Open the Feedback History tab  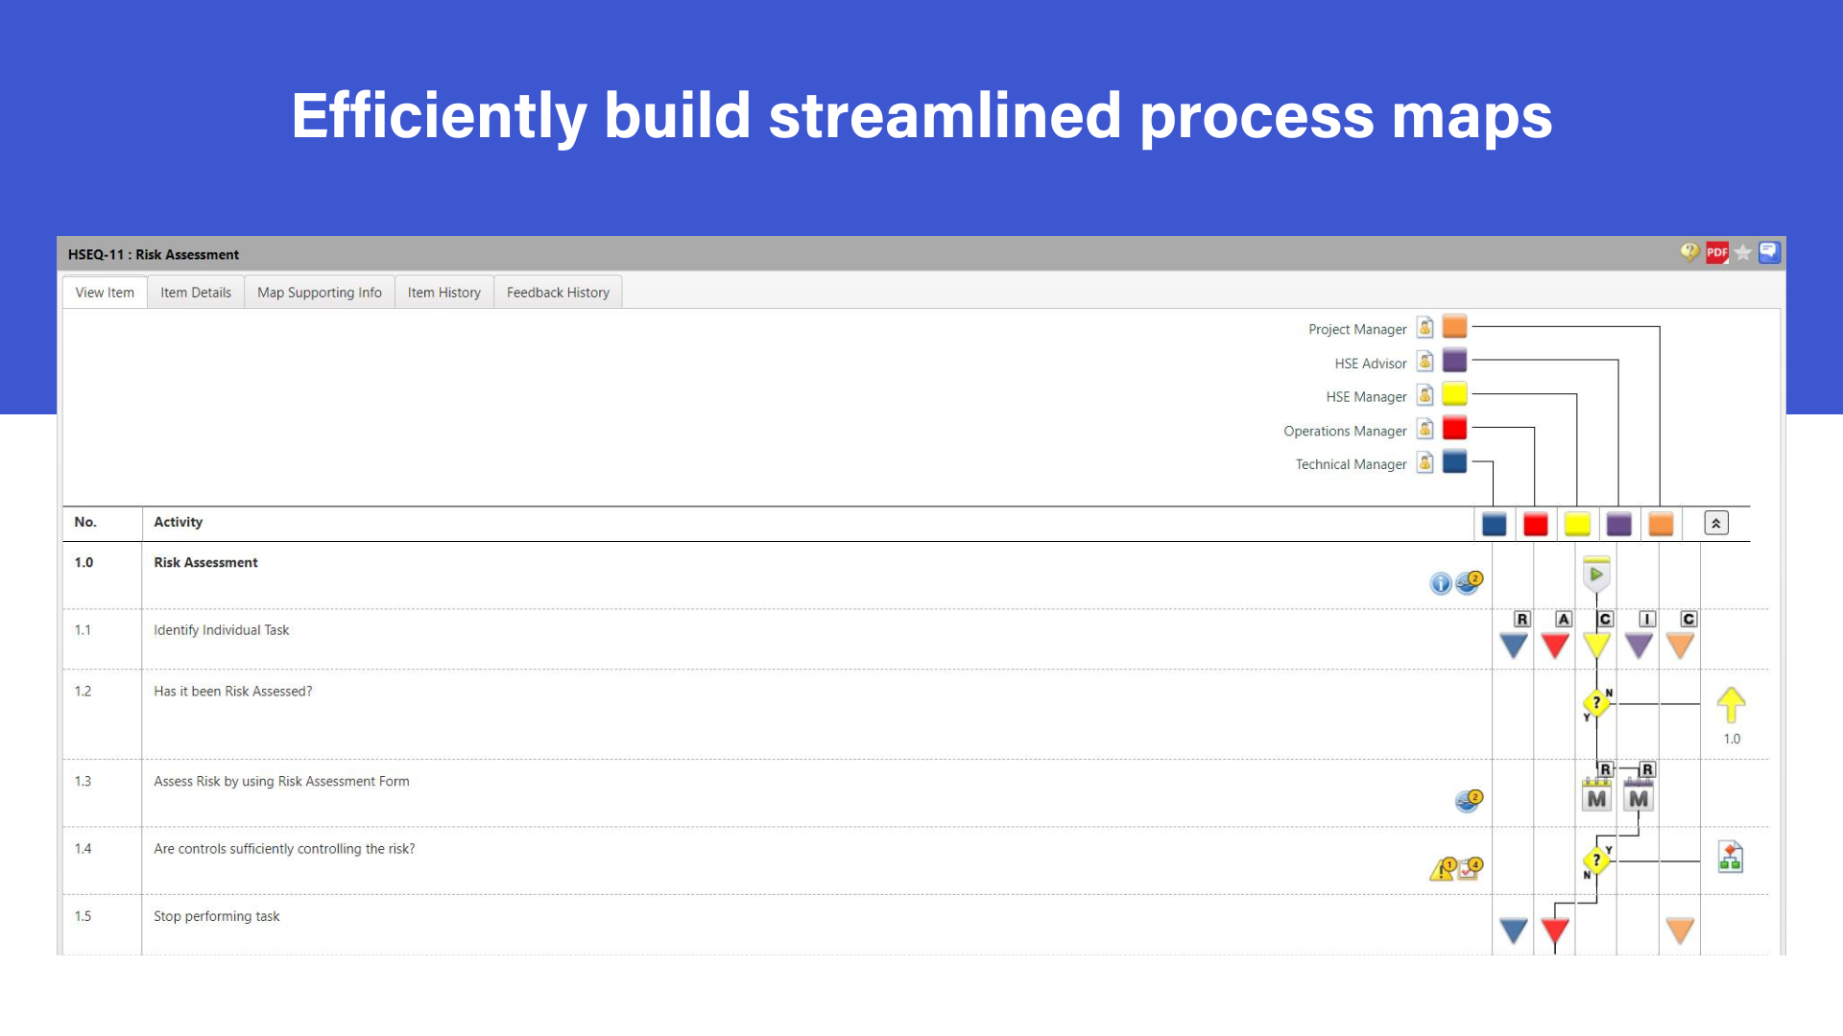[557, 293]
